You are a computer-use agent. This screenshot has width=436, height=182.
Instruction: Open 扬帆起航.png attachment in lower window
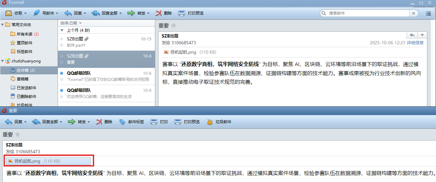(x=27, y=161)
